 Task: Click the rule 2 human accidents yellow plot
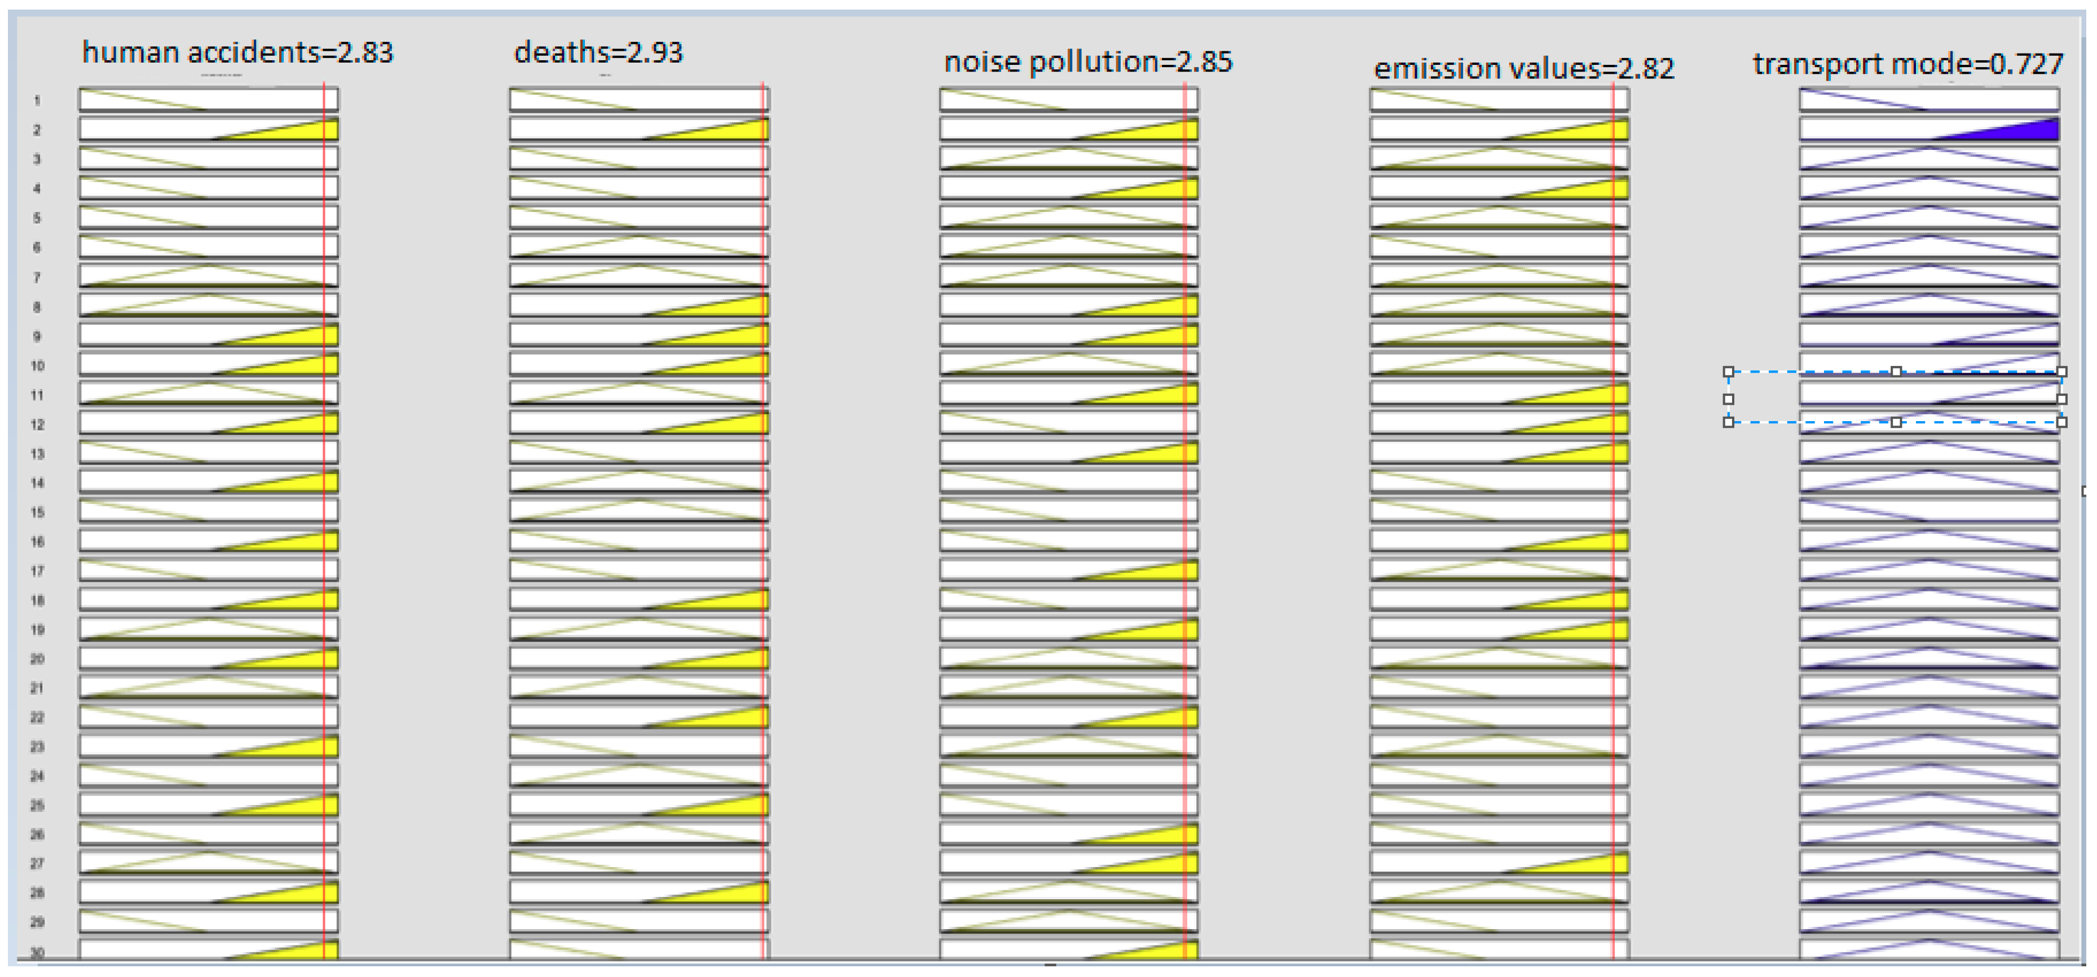[x=208, y=129]
